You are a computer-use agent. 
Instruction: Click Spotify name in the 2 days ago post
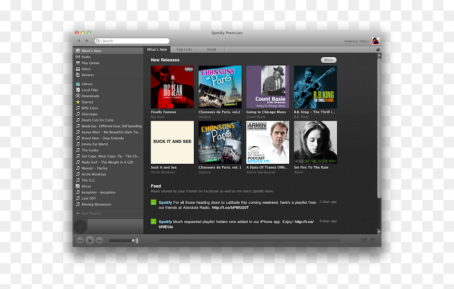[x=165, y=203]
